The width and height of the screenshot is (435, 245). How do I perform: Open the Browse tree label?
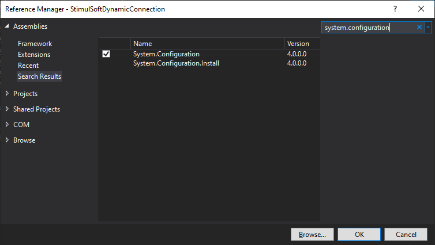tap(24, 140)
